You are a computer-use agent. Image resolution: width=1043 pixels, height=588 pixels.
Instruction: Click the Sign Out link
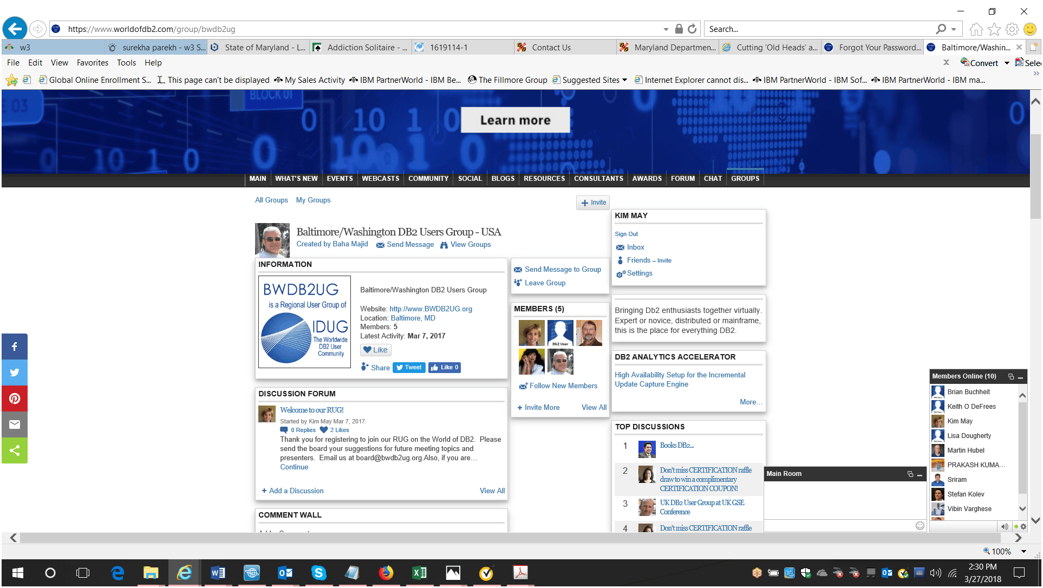click(626, 234)
